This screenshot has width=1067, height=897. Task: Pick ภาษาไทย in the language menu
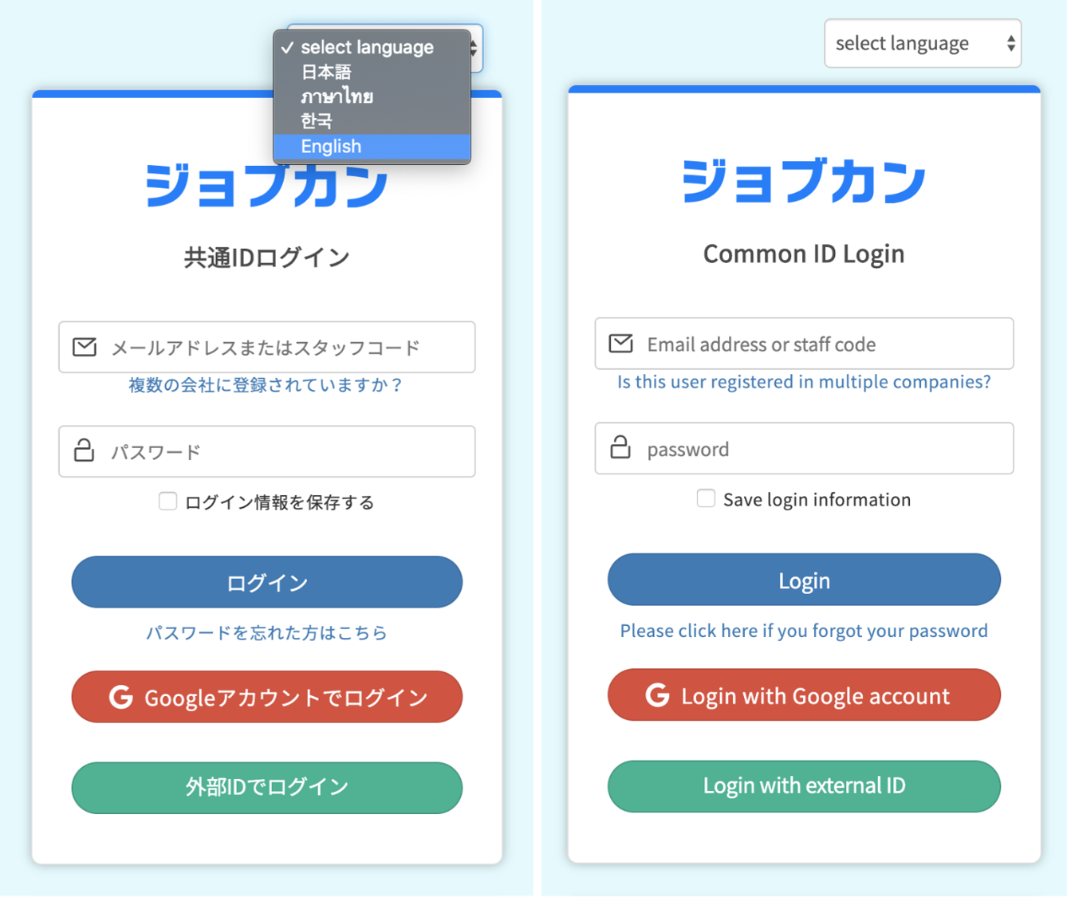pos(372,97)
